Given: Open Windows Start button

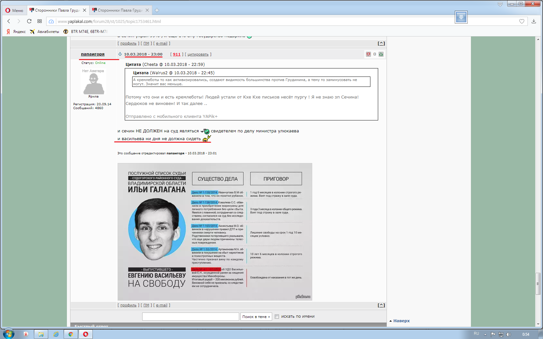Looking at the screenshot, I should pyautogui.click(x=8, y=334).
